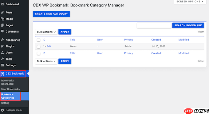Click the 'Jul 10, 2022' created date
209x114 pixels.
159,46
